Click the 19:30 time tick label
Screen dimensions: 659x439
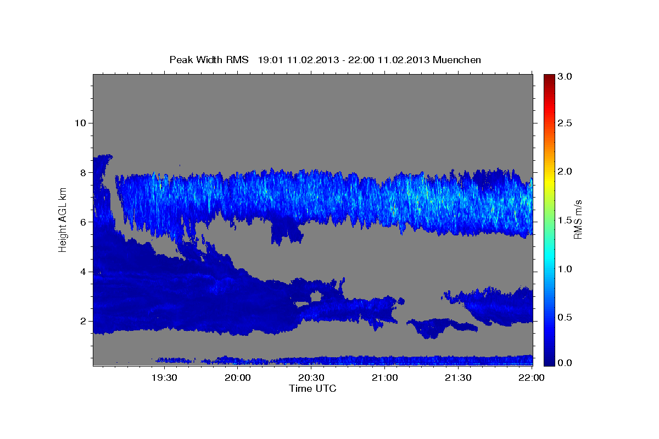coord(164,378)
